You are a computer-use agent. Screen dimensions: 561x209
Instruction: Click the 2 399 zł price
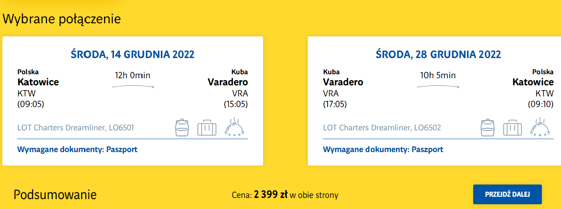click(x=271, y=195)
